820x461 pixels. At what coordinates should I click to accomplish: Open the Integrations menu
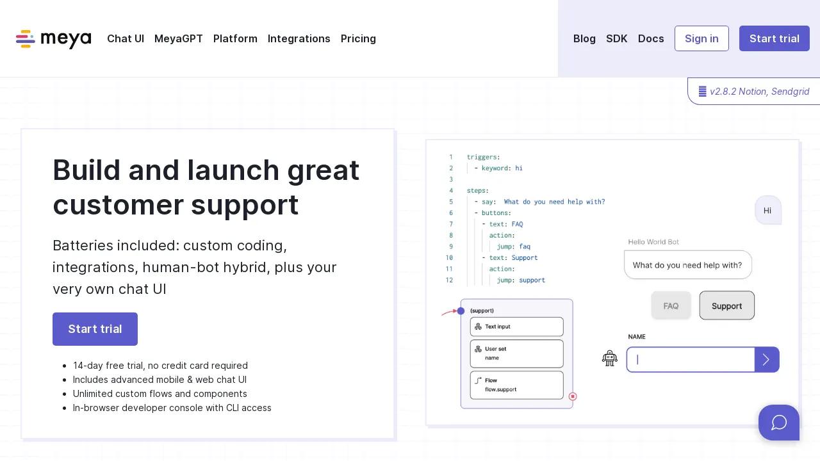[299, 38]
